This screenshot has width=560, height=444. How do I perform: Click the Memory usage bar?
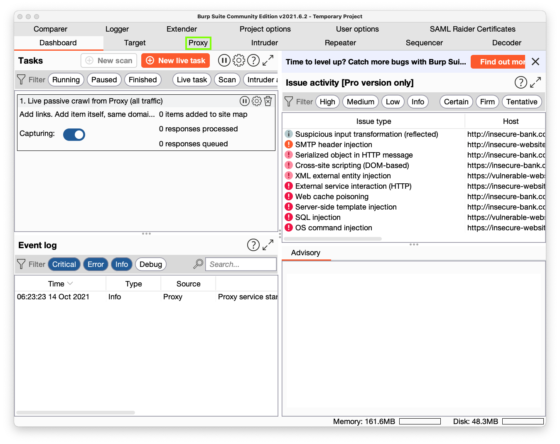pyautogui.click(x=420, y=422)
